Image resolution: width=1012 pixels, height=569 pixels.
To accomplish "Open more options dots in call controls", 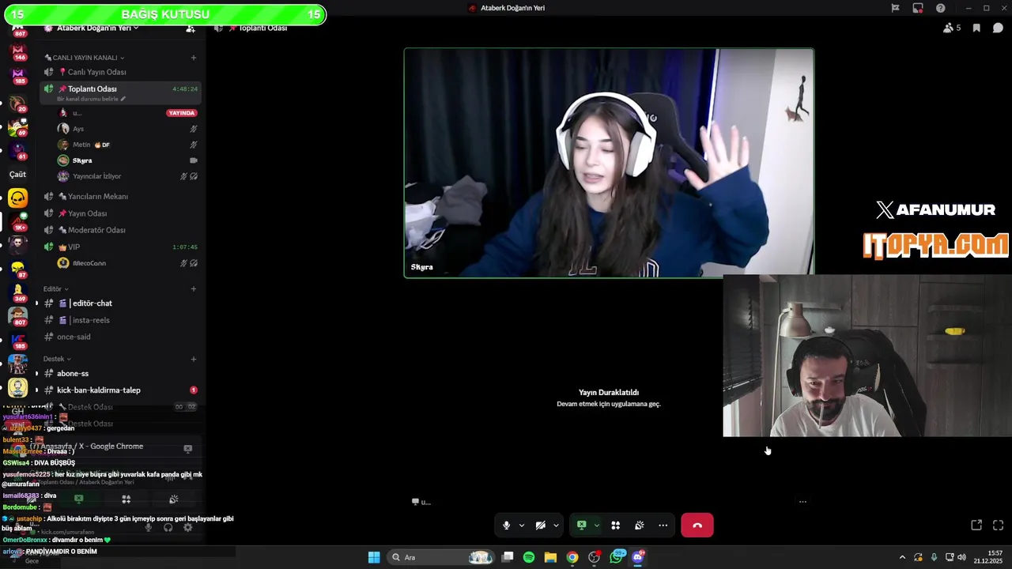I will point(663,526).
